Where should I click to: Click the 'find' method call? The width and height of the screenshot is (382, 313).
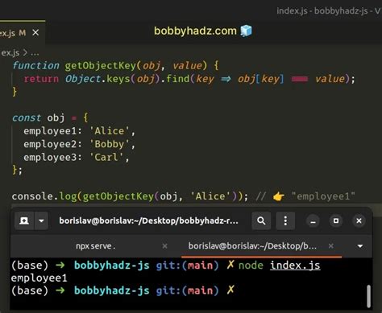178,79
